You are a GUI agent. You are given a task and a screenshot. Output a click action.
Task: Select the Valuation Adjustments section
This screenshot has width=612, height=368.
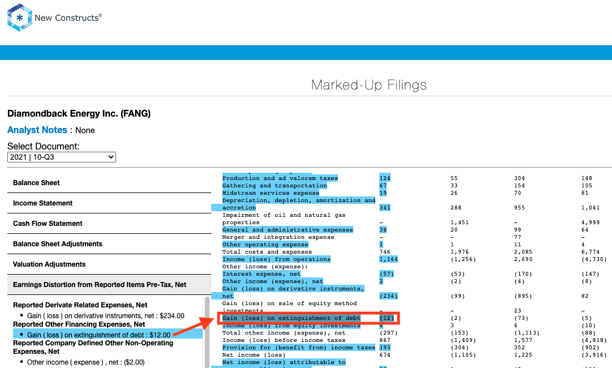tap(109, 264)
